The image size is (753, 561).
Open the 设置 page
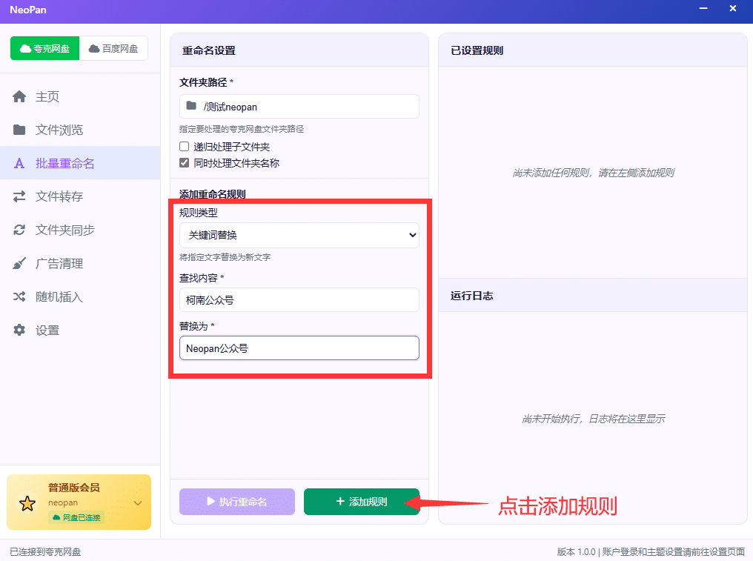click(80, 330)
